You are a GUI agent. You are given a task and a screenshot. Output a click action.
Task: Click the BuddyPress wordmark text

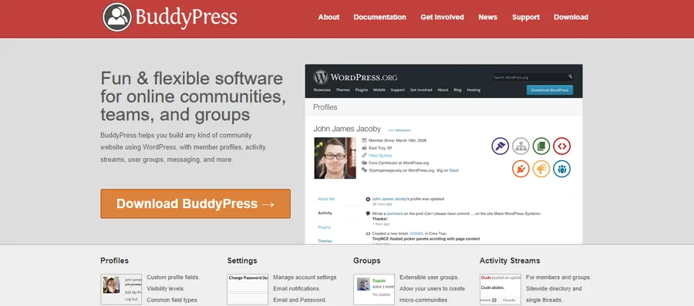tap(187, 17)
